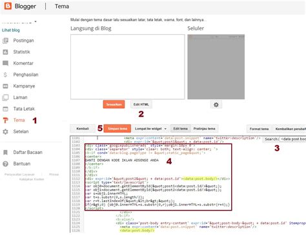
Task: Open the Statistik chart icon
Action: tap(5, 52)
